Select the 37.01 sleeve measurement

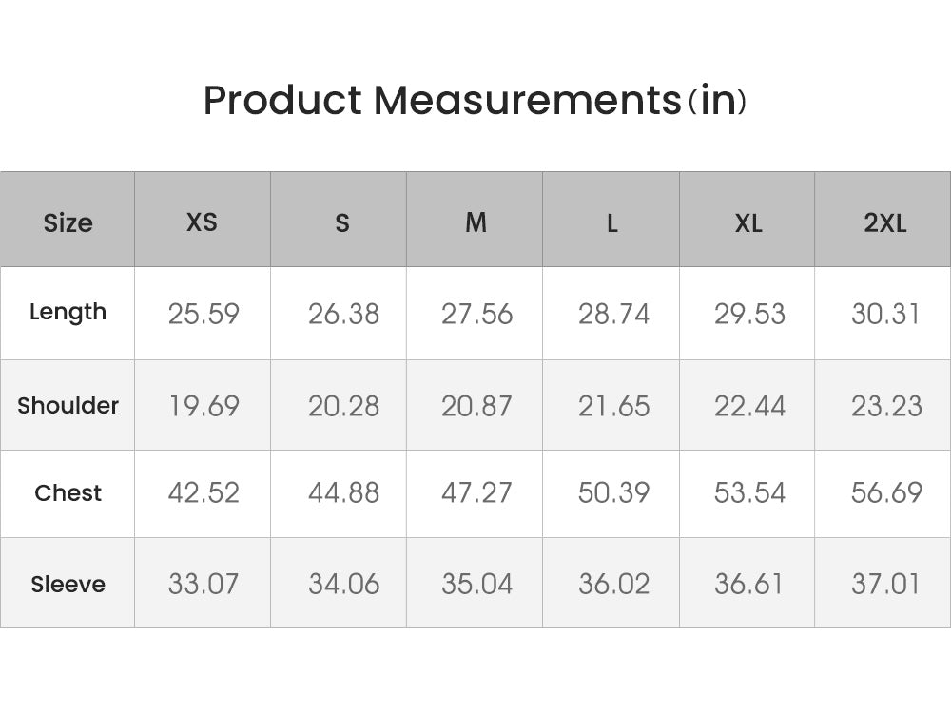pyautogui.click(x=886, y=584)
